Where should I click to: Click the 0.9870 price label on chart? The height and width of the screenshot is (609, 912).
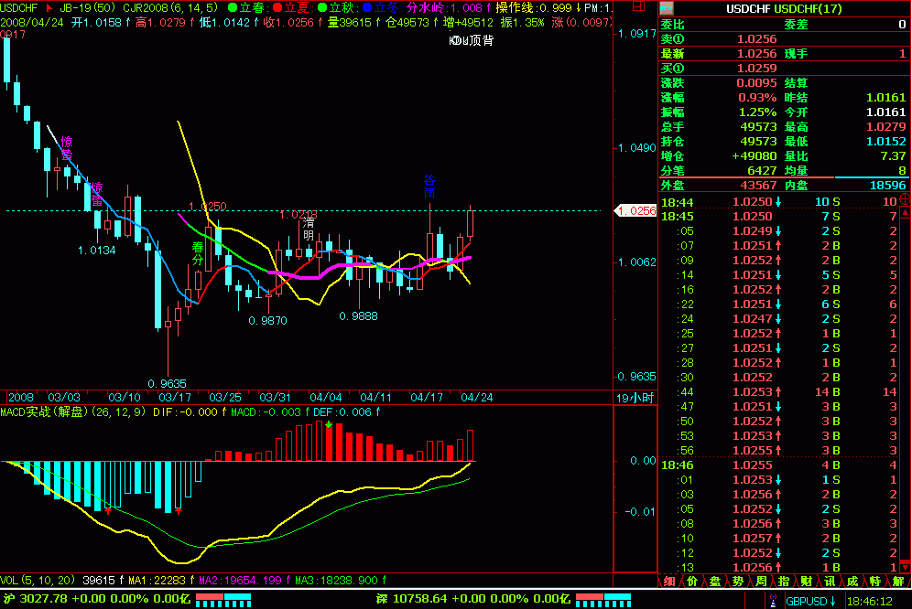(x=267, y=321)
